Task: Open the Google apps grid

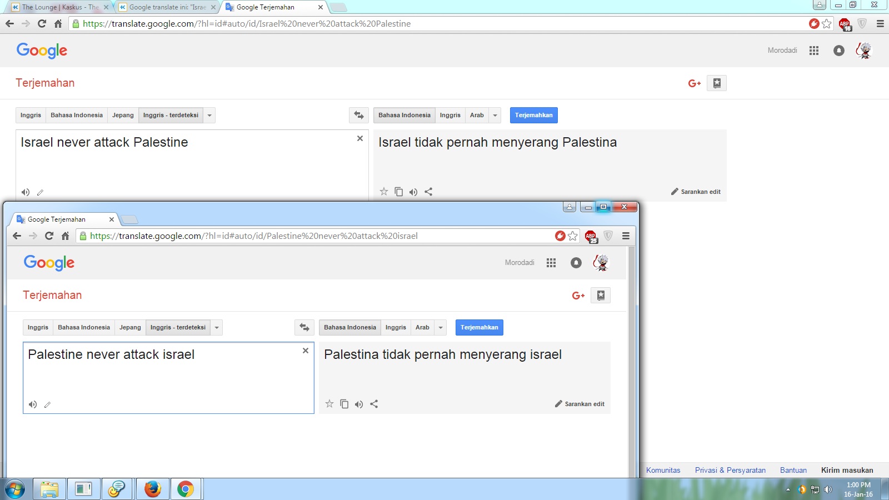Action: (551, 262)
